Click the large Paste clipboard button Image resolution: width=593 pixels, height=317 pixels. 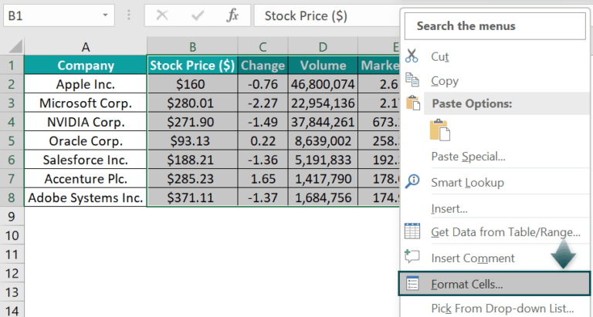coord(440,130)
